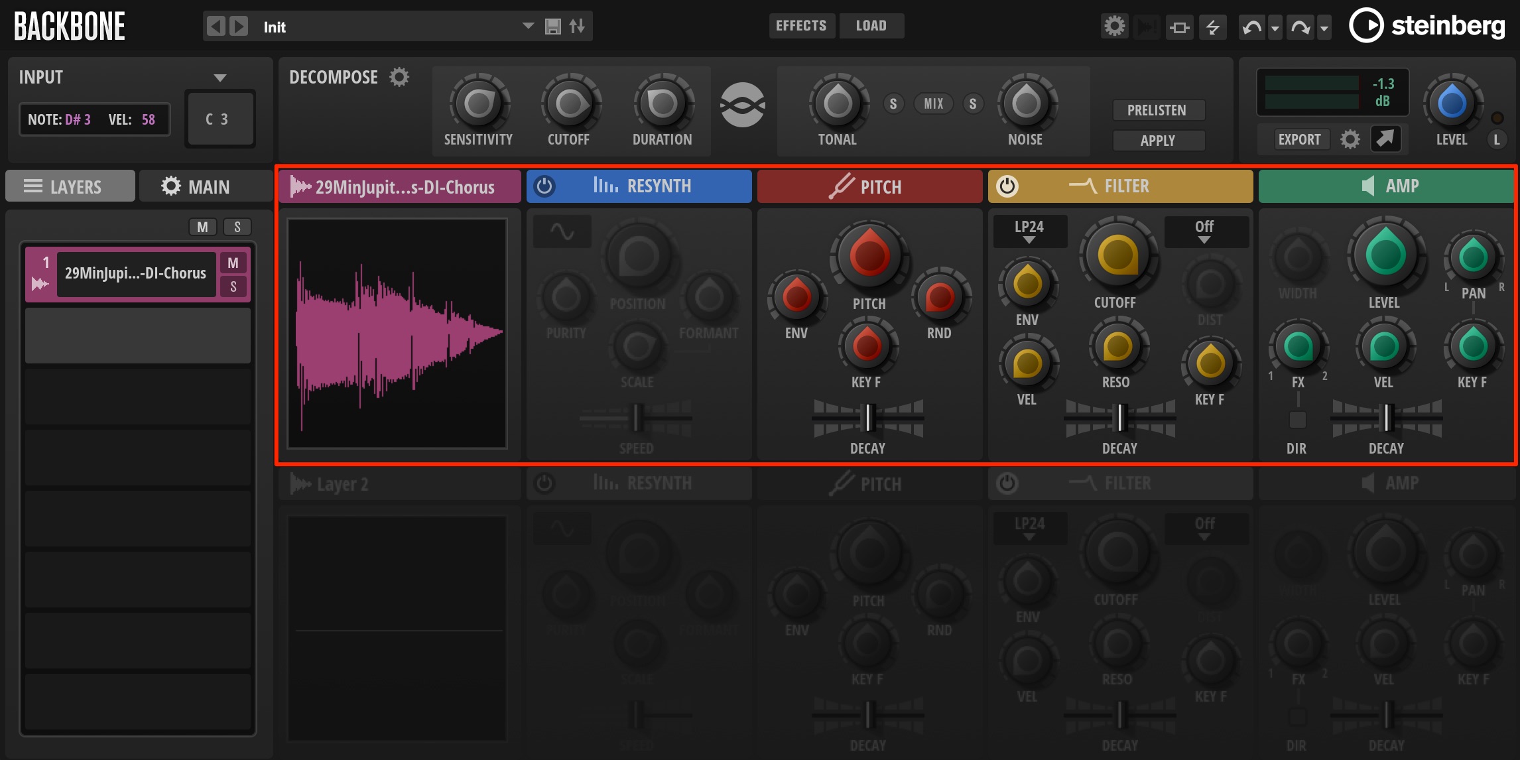Click Steinberg logo
Viewport: 1520px width, 760px height.
coord(1427,26)
